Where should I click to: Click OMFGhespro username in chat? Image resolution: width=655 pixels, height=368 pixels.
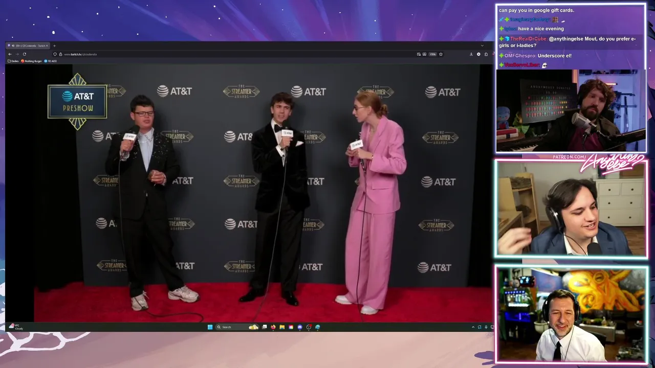[520, 55]
